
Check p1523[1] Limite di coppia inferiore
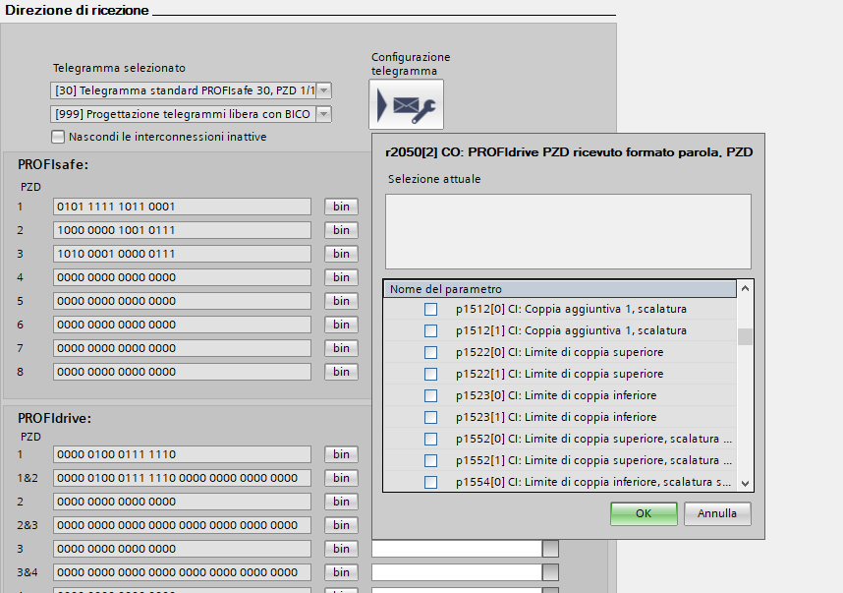(x=430, y=417)
